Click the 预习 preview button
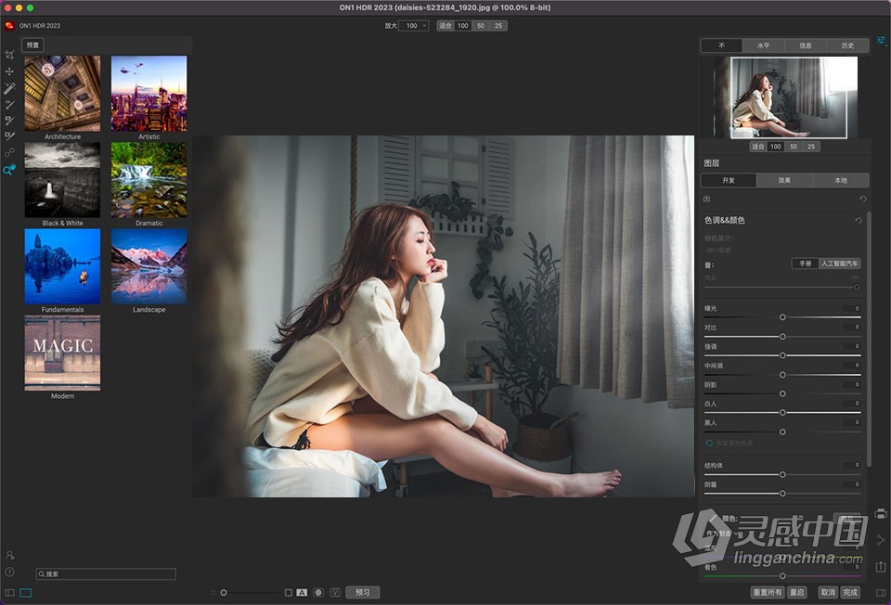891x605 pixels. pyautogui.click(x=363, y=591)
